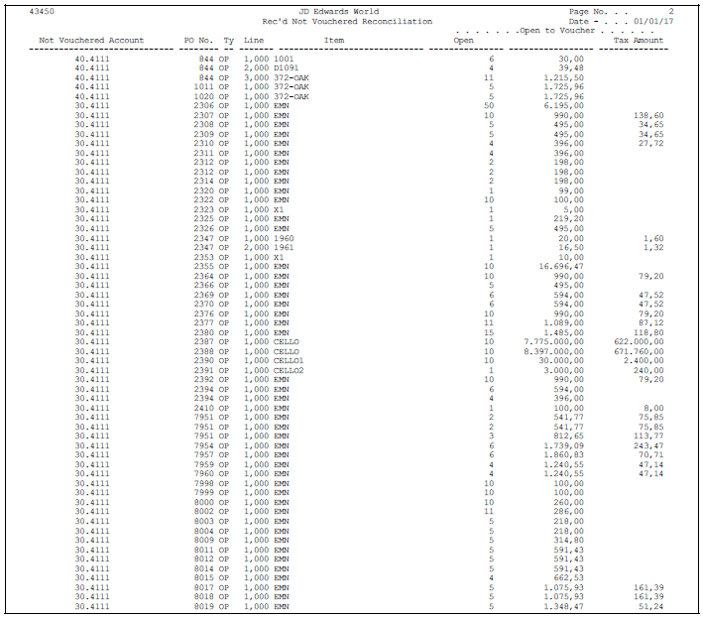
Task: Click amount 30.000,00
Action: pos(561,360)
